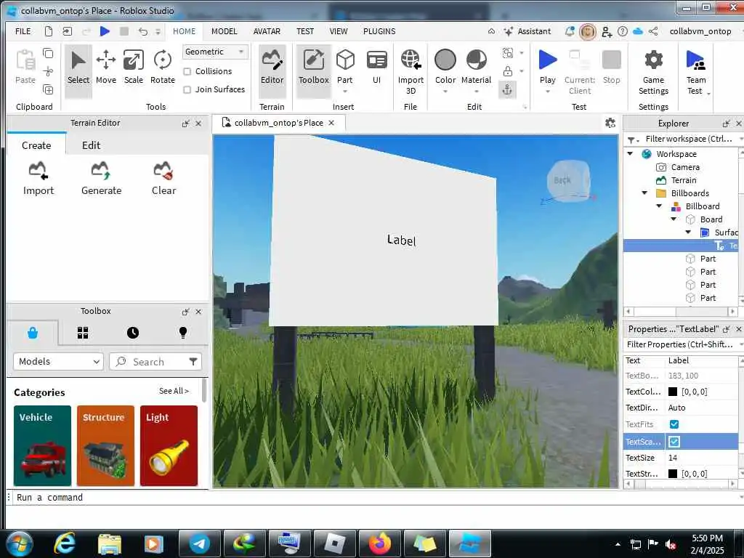
Task: Open Toolbox Recent clock tab
Action: pyautogui.click(x=133, y=333)
